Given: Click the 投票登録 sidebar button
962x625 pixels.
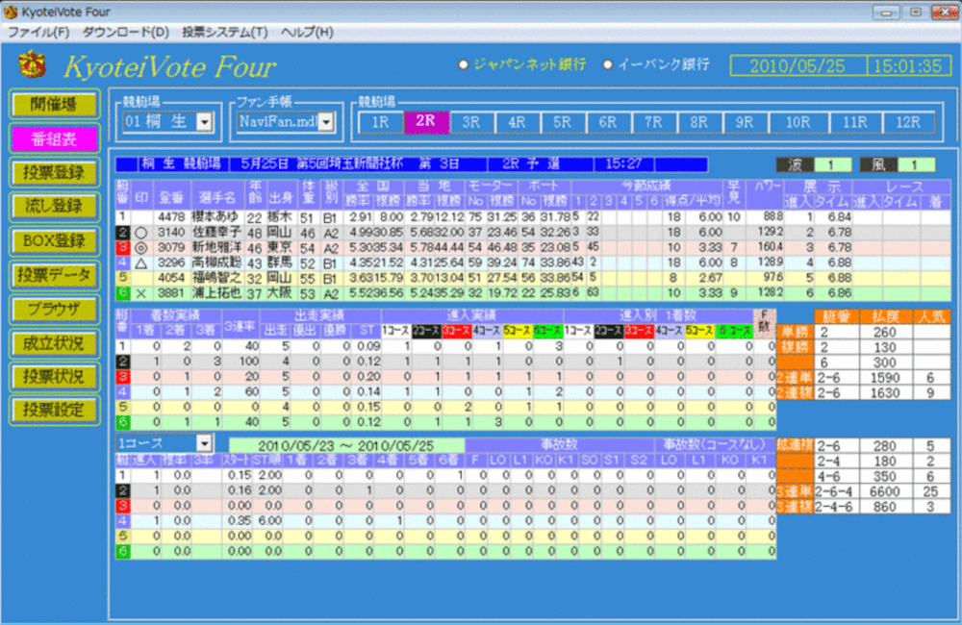Looking at the screenshot, I should [54, 172].
